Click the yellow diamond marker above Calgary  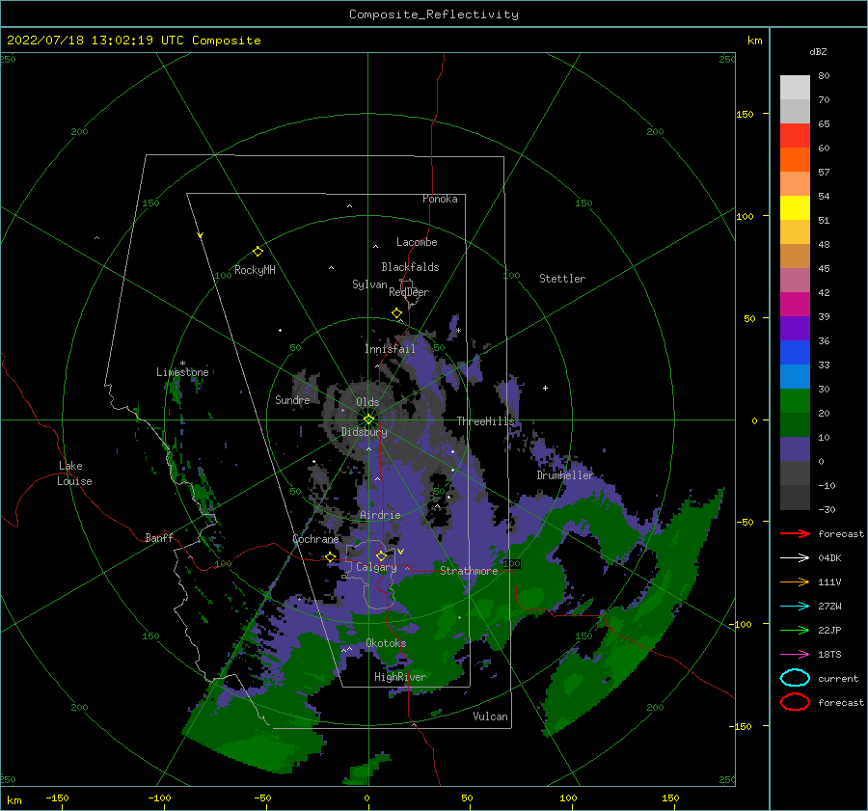point(381,555)
